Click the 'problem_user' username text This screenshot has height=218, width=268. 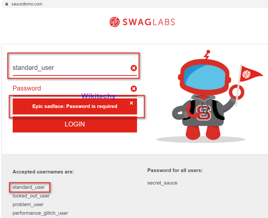coord(28,205)
